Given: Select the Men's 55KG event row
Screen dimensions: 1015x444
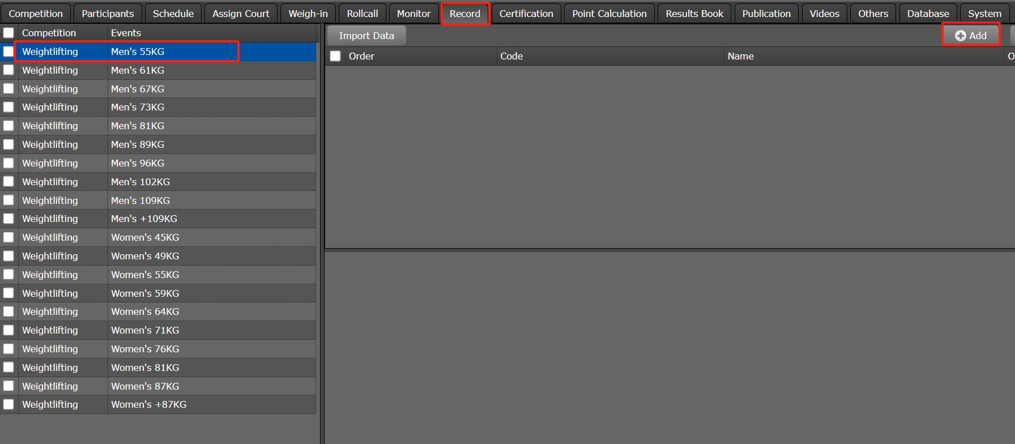Looking at the screenshot, I should pyautogui.click(x=138, y=52).
